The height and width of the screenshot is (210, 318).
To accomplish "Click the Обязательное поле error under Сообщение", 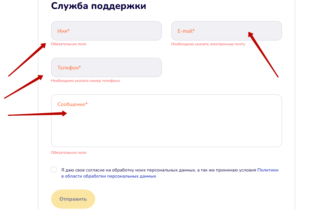I will click(x=68, y=153).
